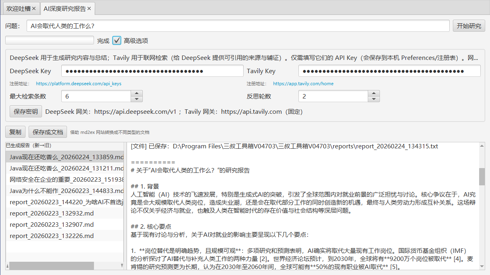The height and width of the screenshot is (275, 490).
Task: Click the 保存密钥 button
Action: coord(26,112)
